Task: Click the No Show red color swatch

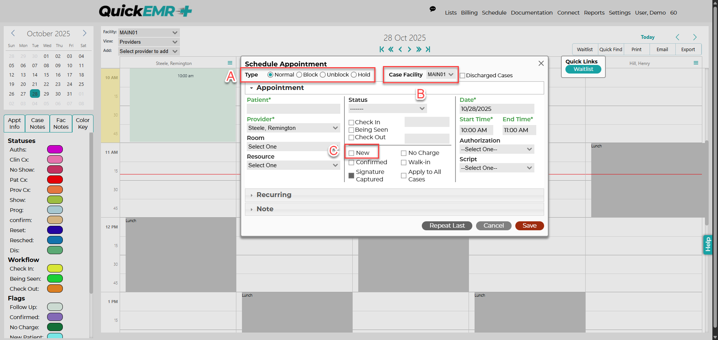Action: click(55, 169)
